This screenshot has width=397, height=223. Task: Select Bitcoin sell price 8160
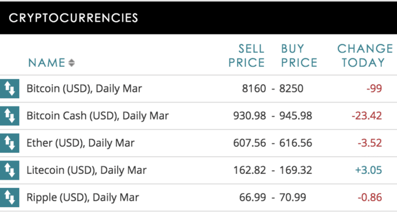[254, 88]
